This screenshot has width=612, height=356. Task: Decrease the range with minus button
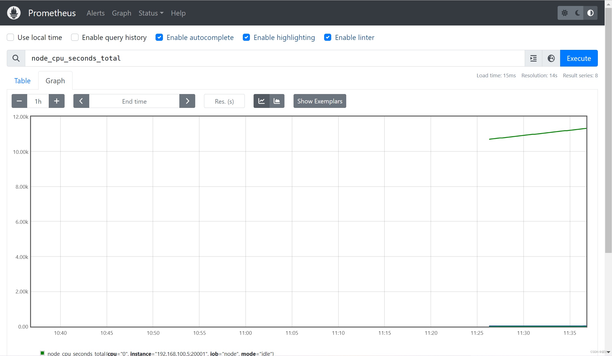[19, 101]
